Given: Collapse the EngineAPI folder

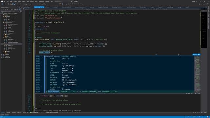Looking at the screenshot, I should (x=3, y=38).
